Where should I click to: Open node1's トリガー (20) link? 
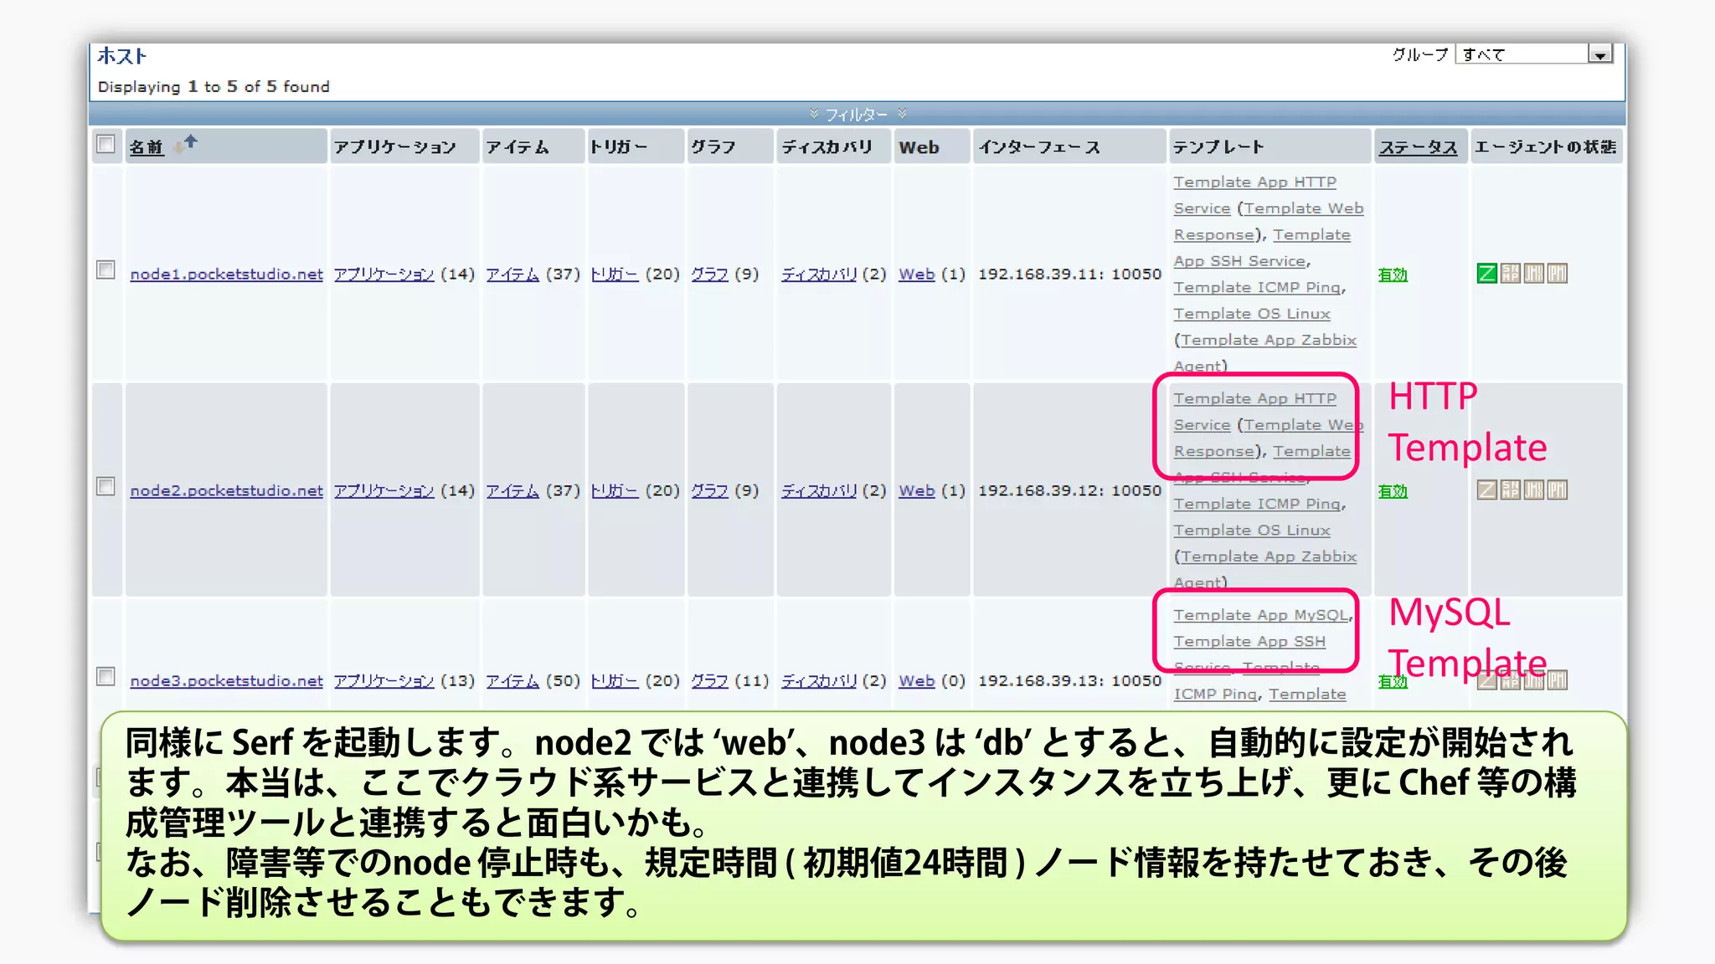point(615,274)
